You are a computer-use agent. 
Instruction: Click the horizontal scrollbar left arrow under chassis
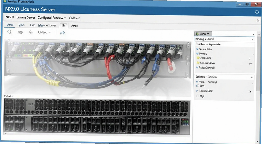[5, 134]
